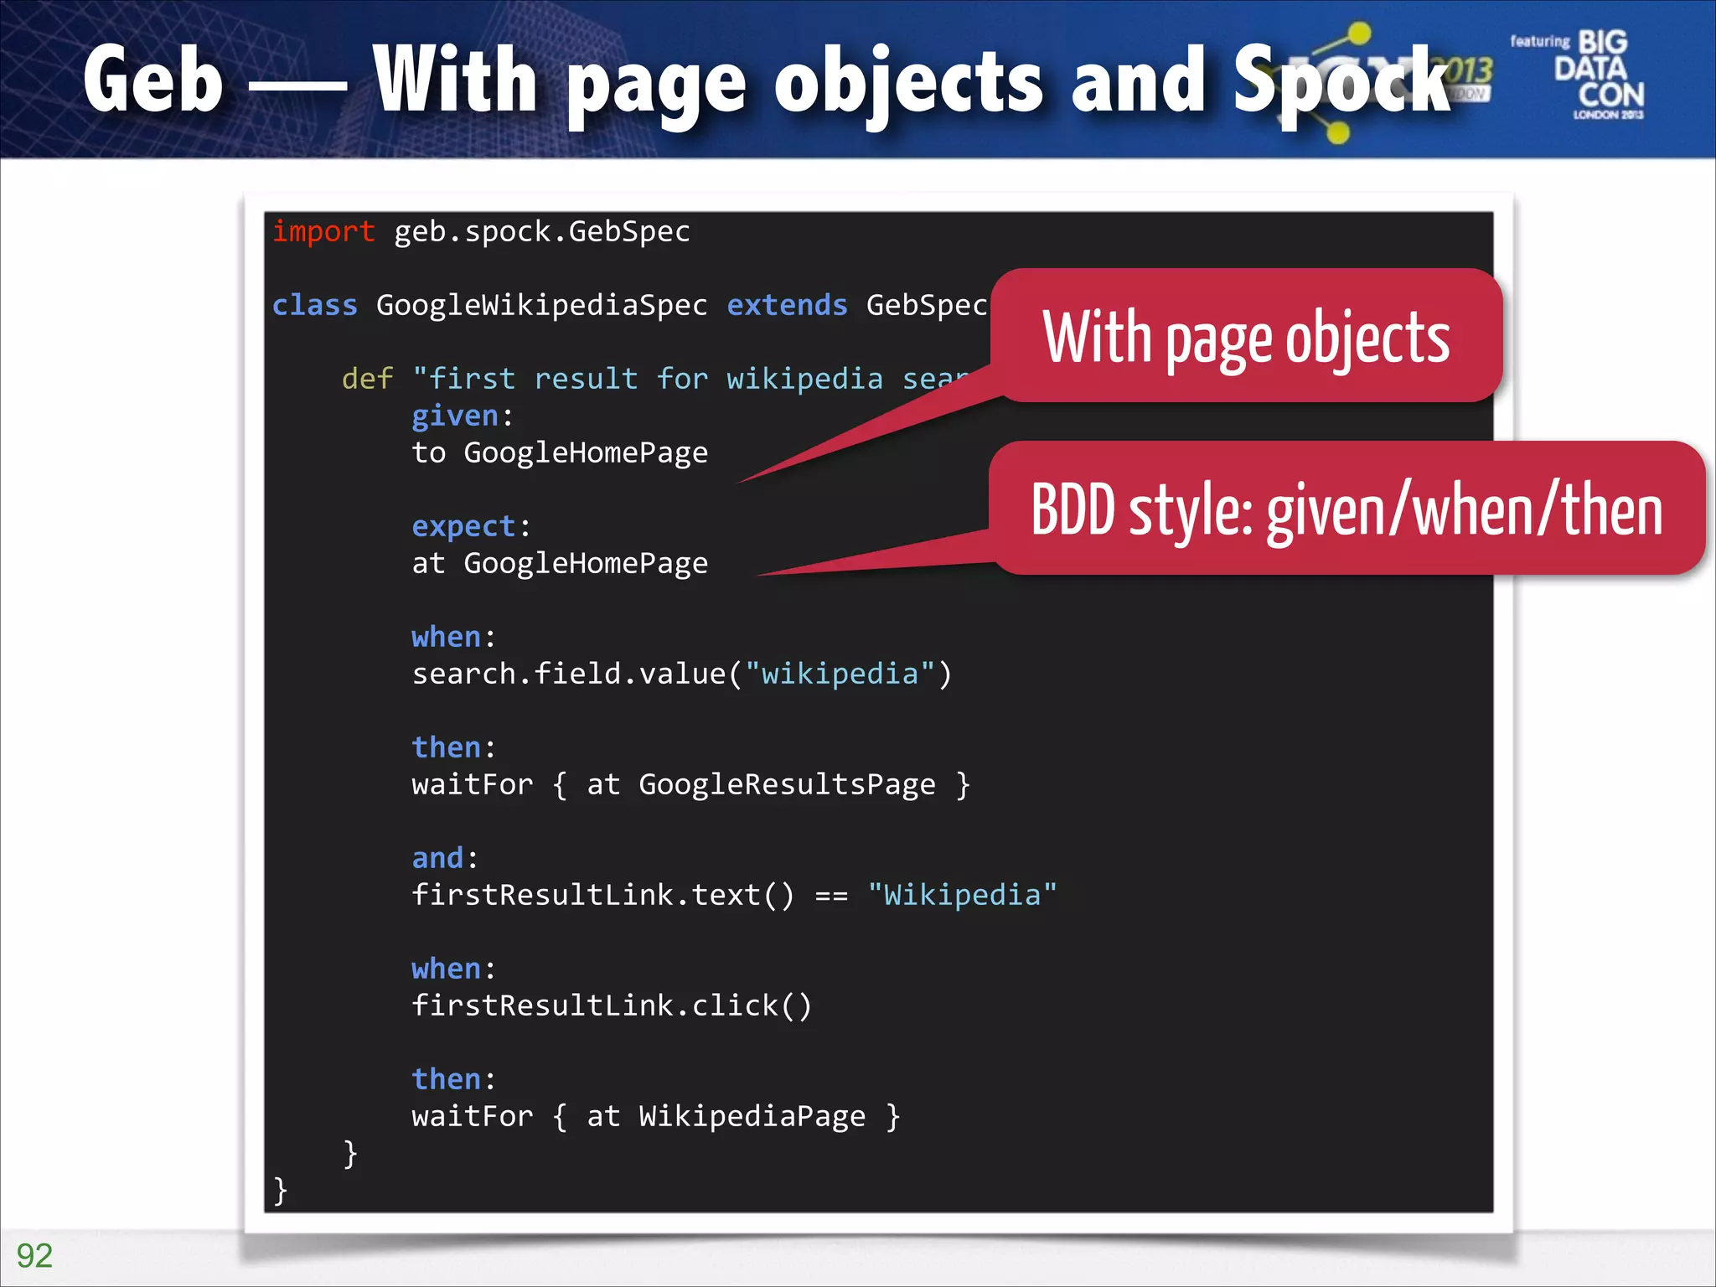Viewport: 1716px width, 1287px height.
Task: Click the 'to GoogleHomePage' line
Action: click(560, 453)
